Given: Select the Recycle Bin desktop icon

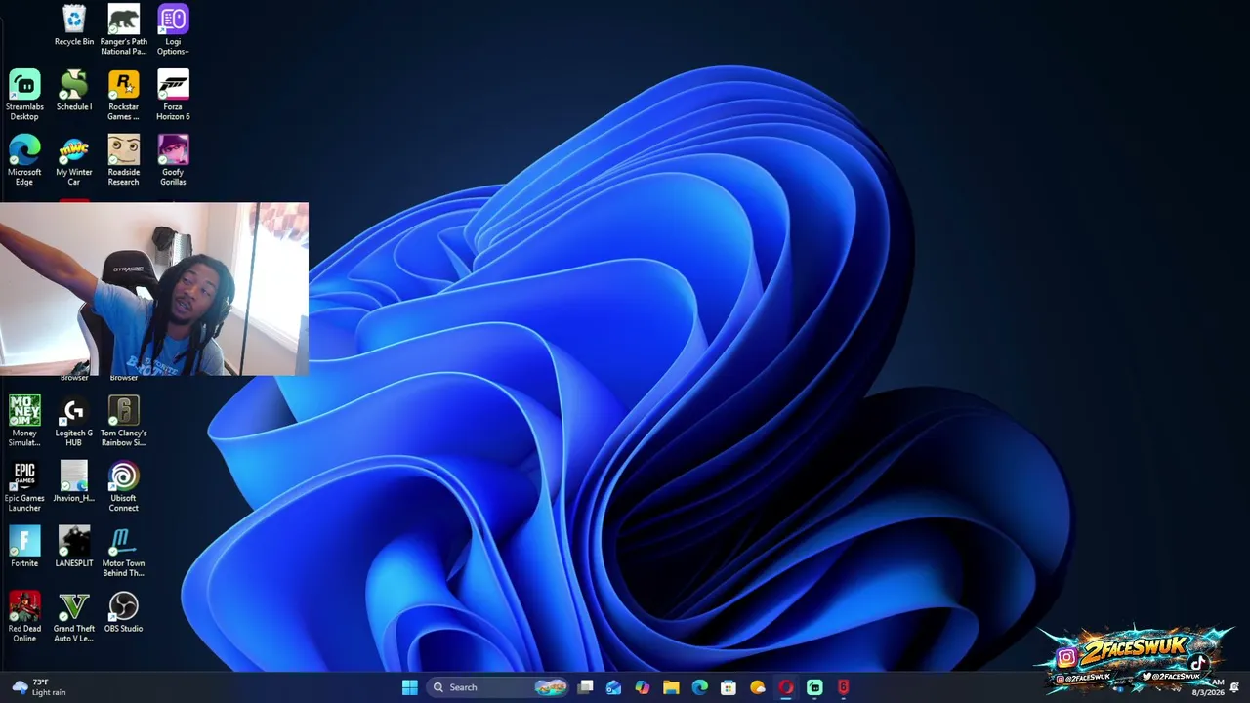Looking at the screenshot, I should 74,26.
